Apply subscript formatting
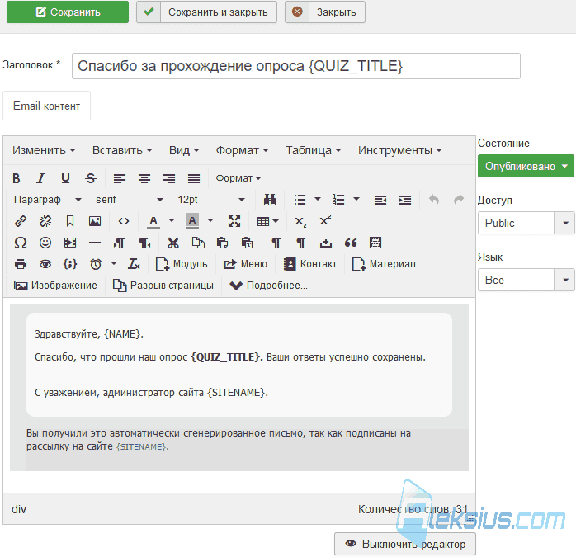Viewport: 576px width, 557px height. click(300, 221)
